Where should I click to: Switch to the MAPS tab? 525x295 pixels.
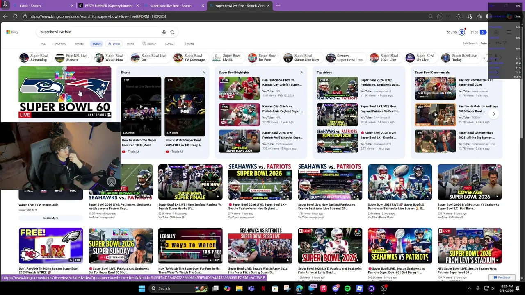(130, 43)
